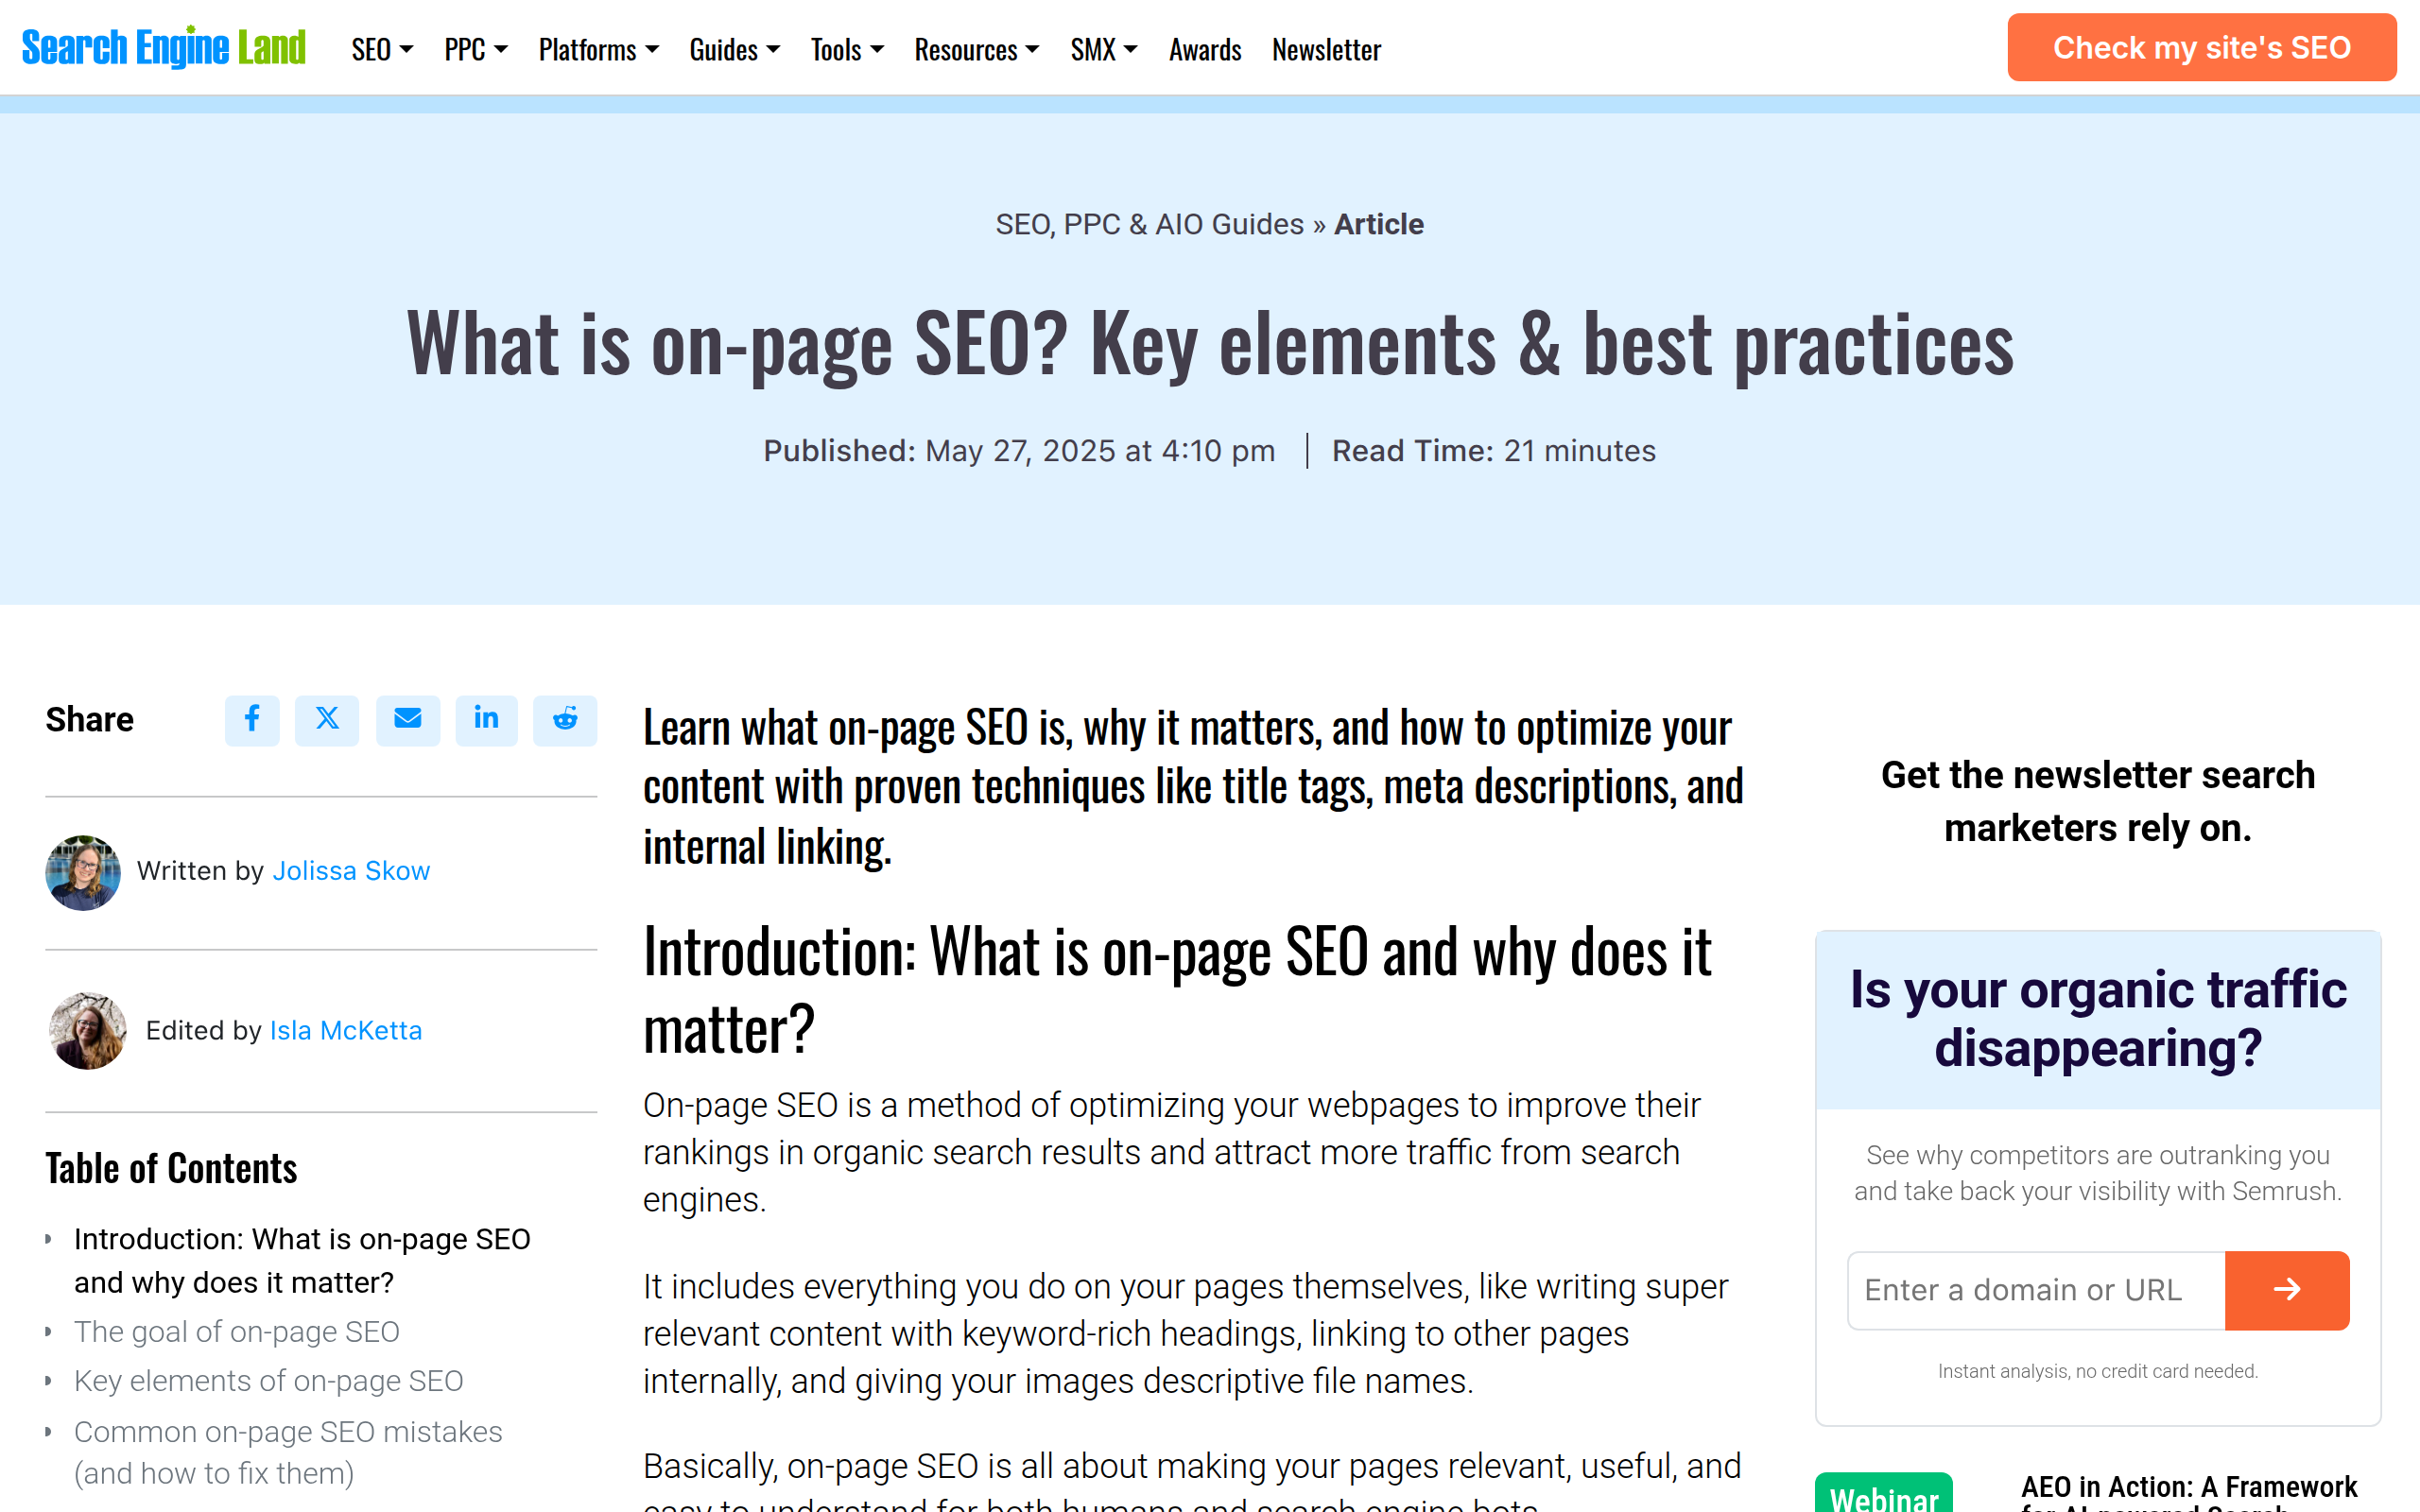Image resolution: width=2420 pixels, height=1512 pixels.
Task: Open the Newsletter menu item
Action: (1326, 50)
